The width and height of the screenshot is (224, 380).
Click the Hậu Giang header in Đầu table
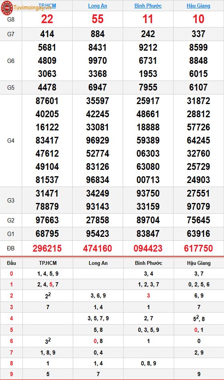[199, 263]
